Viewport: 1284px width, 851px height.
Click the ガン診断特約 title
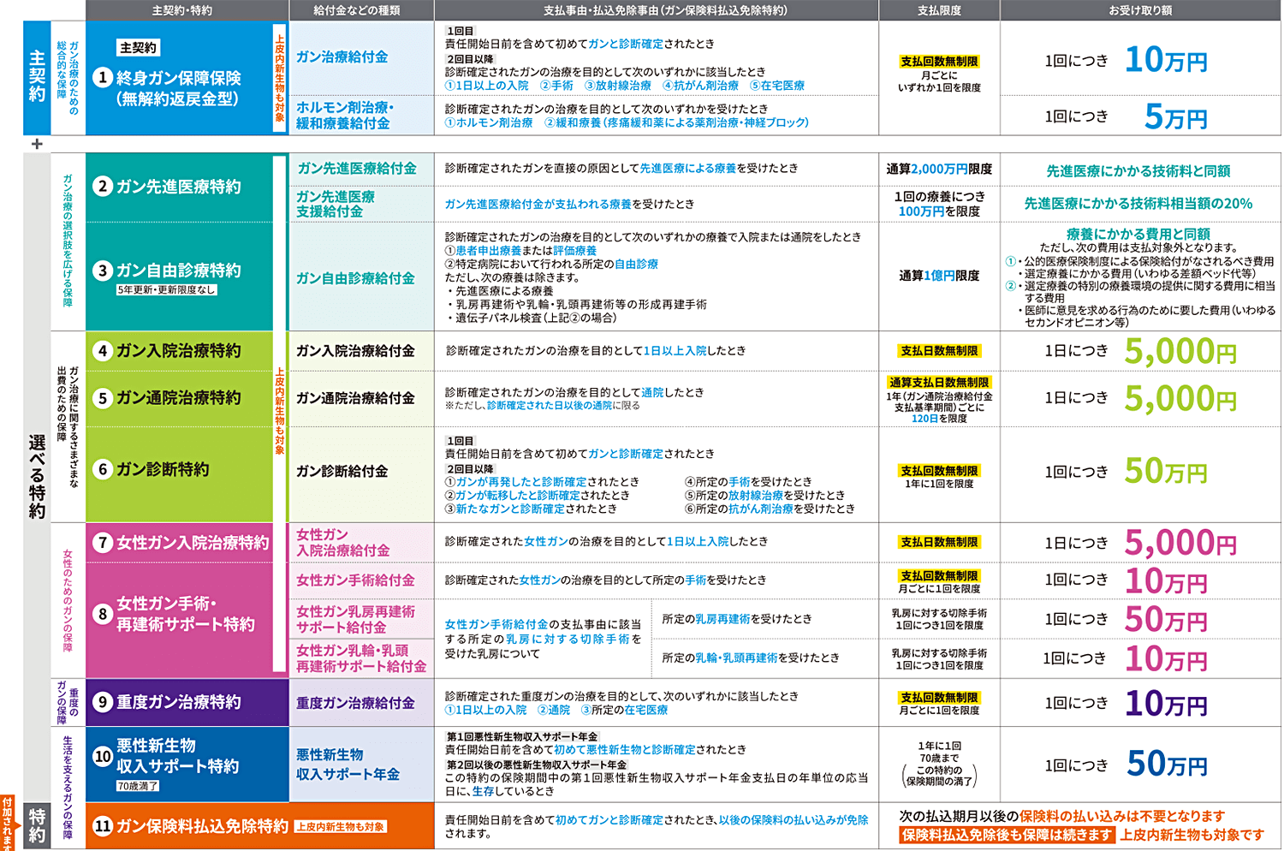coord(163,469)
